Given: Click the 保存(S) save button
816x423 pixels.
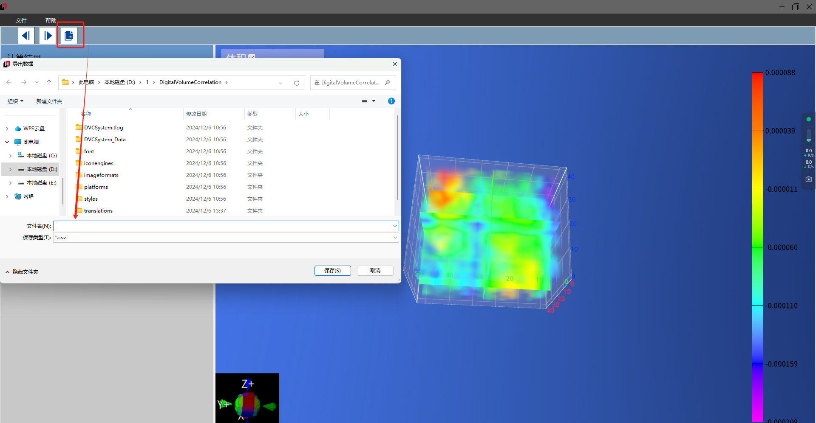Looking at the screenshot, I should (332, 271).
